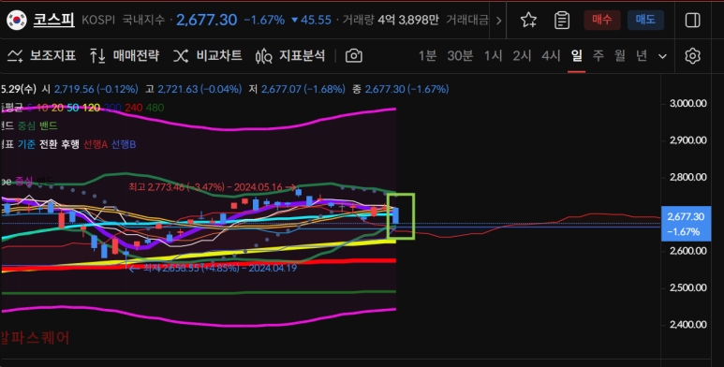Image resolution: width=724 pixels, height=367 pixels.
Task: Open the 비교차트 comparison chart
Action: click(208, 56)
